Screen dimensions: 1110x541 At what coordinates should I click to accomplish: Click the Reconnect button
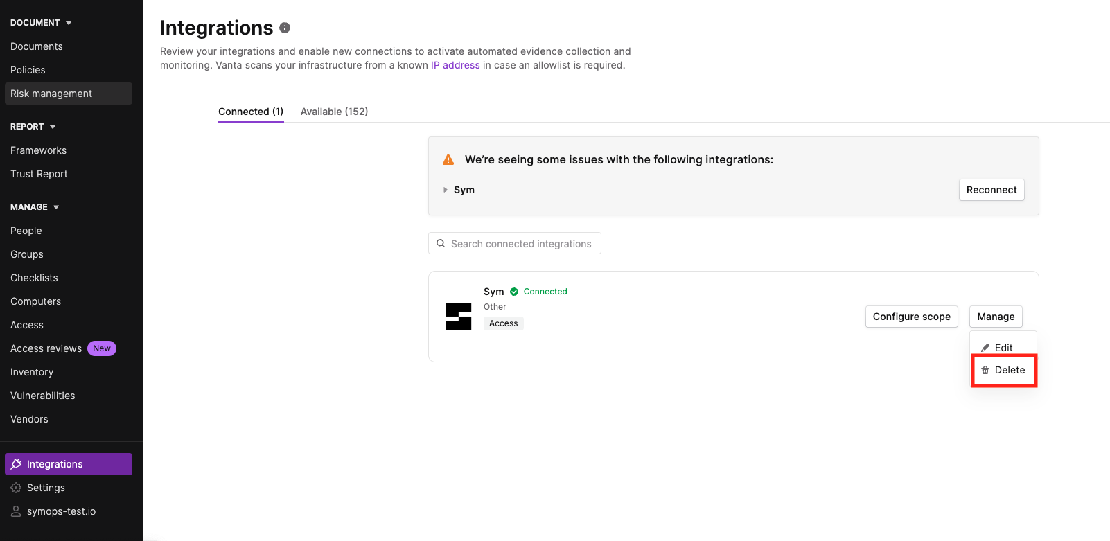[x=992, y=190]
